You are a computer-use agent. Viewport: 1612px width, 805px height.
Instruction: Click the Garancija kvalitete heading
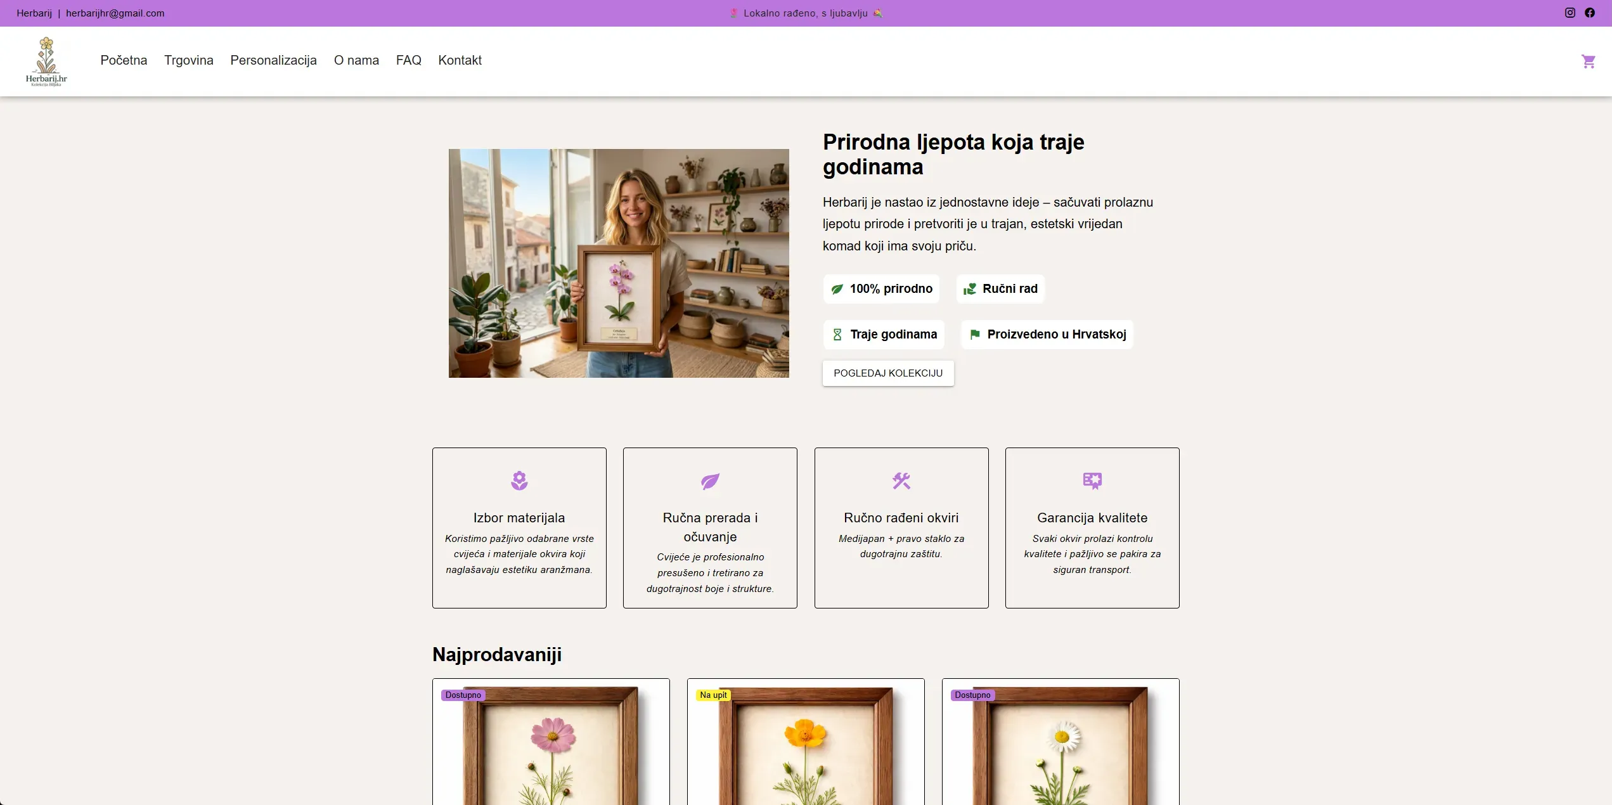[x=1092, y=518]
